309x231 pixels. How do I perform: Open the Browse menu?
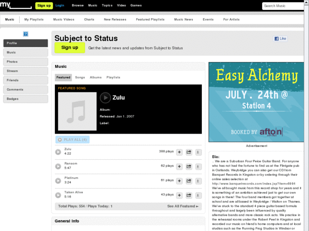coord(78,6)
